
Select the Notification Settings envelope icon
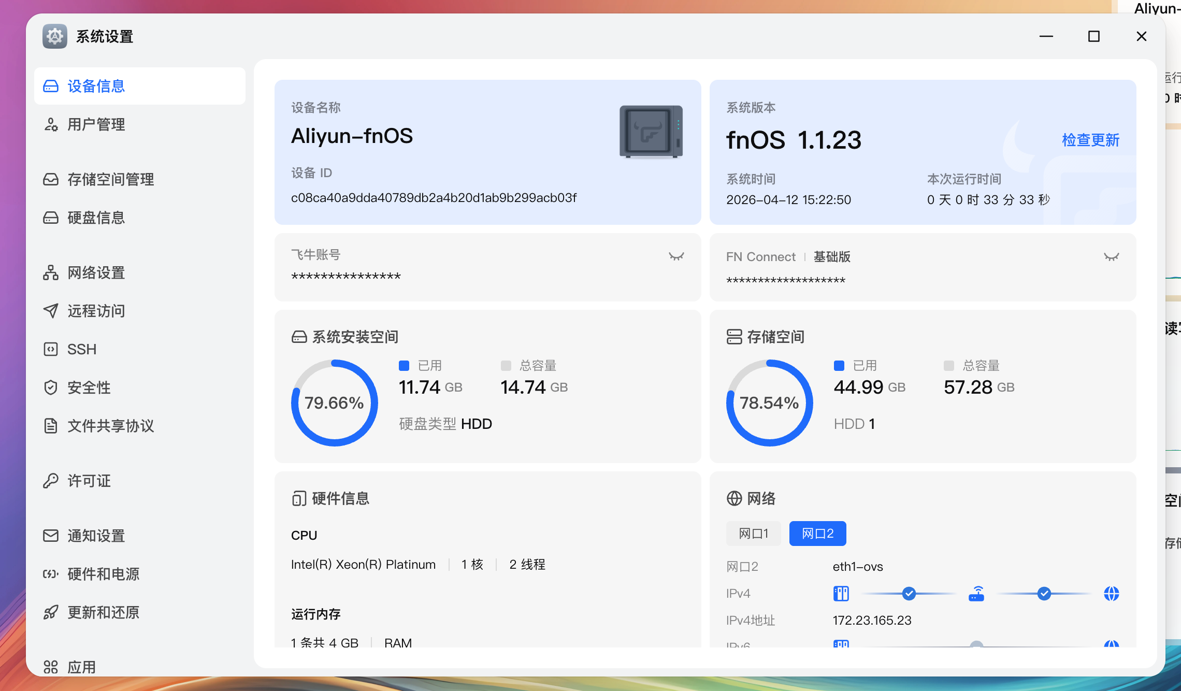pos(50,536)
